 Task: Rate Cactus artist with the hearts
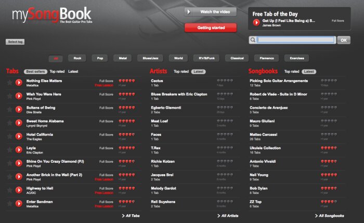pyautogui.click(x=225, y=81)
